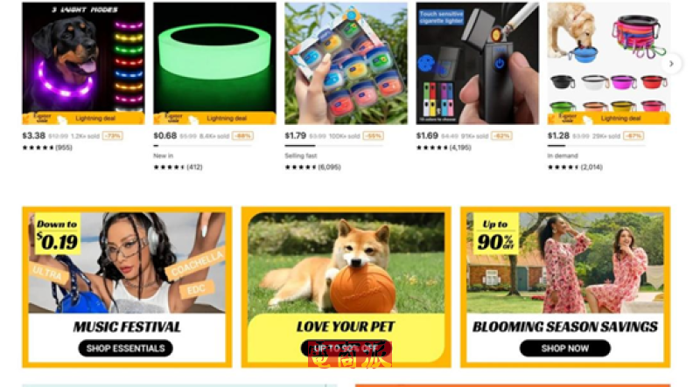Open the LED dog collar product image
Image resolution: width=700 pixels, height=387 pixels.
pos(83,63)
